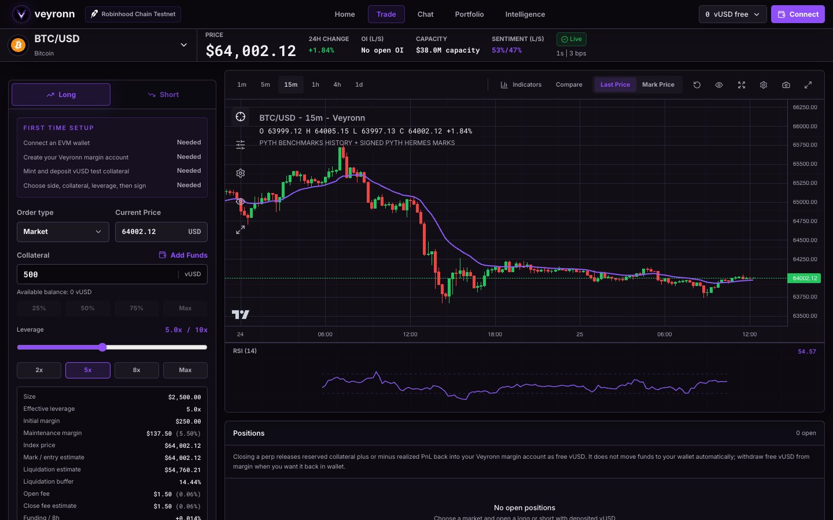Expand the BTC/USD market selector chevron
Image resolution: width=833 pixels, height=520 pixels.
183,45
